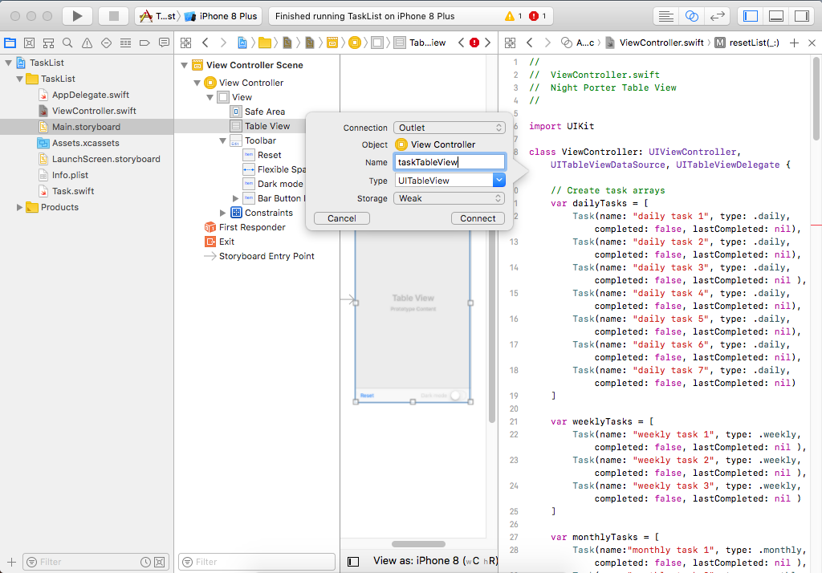822x573 pixels.
Task: Open the T...st scheme selector
Action: coord(158,16)
